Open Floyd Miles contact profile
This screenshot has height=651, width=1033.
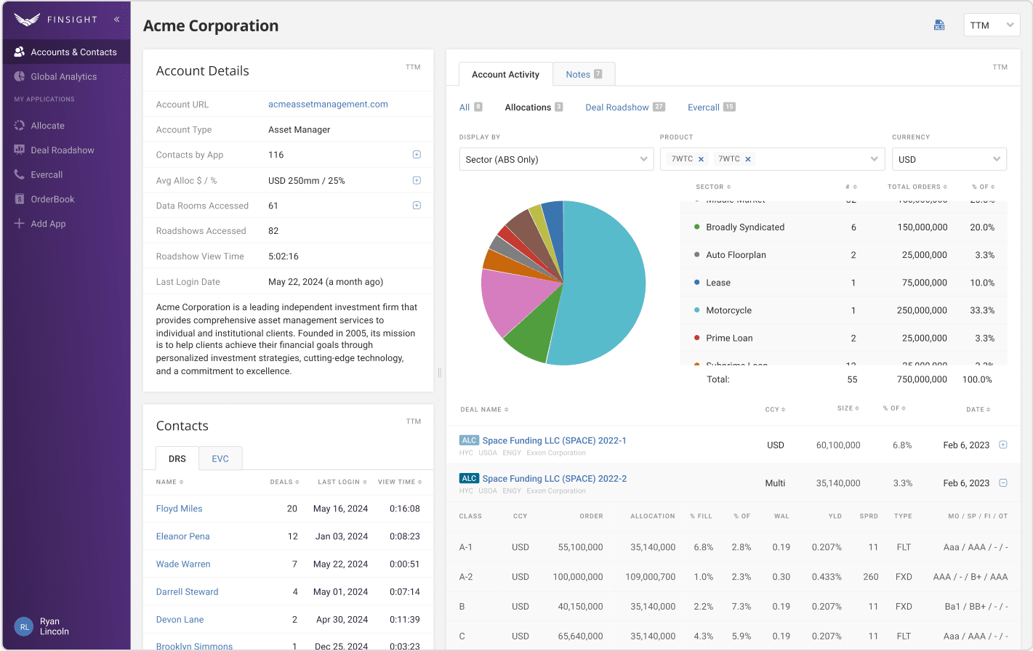click(179, 509)
